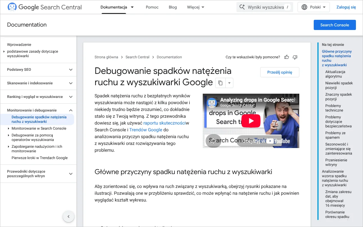Expand Zapobieganie nadużyciom i ich monitorowanie
The width and height of the screenshot is (363, 227).
pyautogui.click(x=8, y=147)
